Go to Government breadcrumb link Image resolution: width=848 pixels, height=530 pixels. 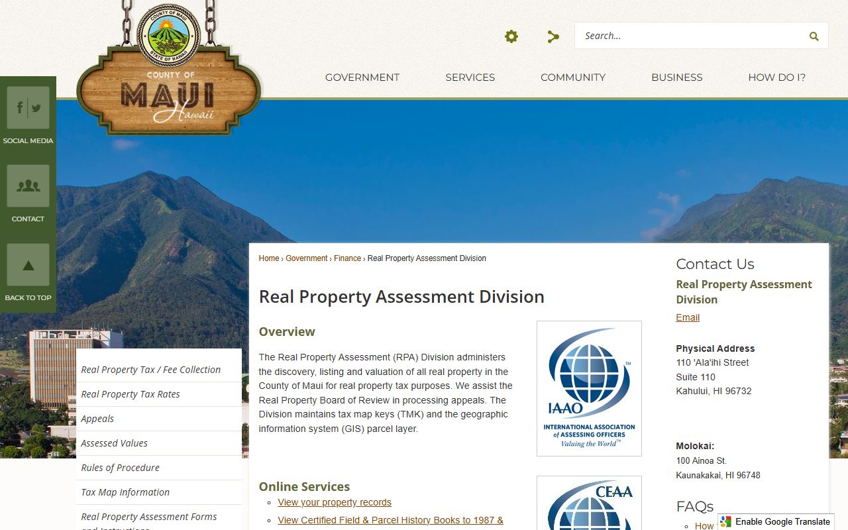(307, 258)
